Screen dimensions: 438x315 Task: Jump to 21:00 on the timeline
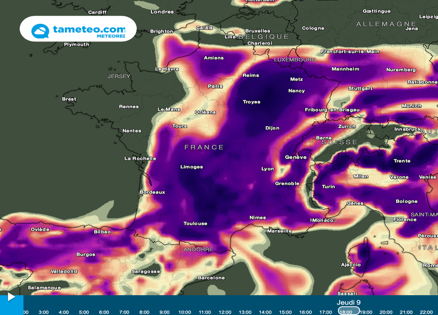tap(406, 312)
